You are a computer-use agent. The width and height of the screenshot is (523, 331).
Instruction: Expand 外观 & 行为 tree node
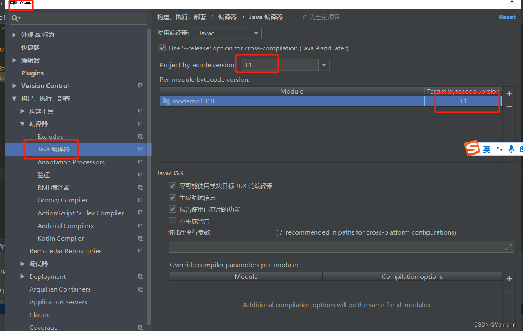click(x=15, y=35)
